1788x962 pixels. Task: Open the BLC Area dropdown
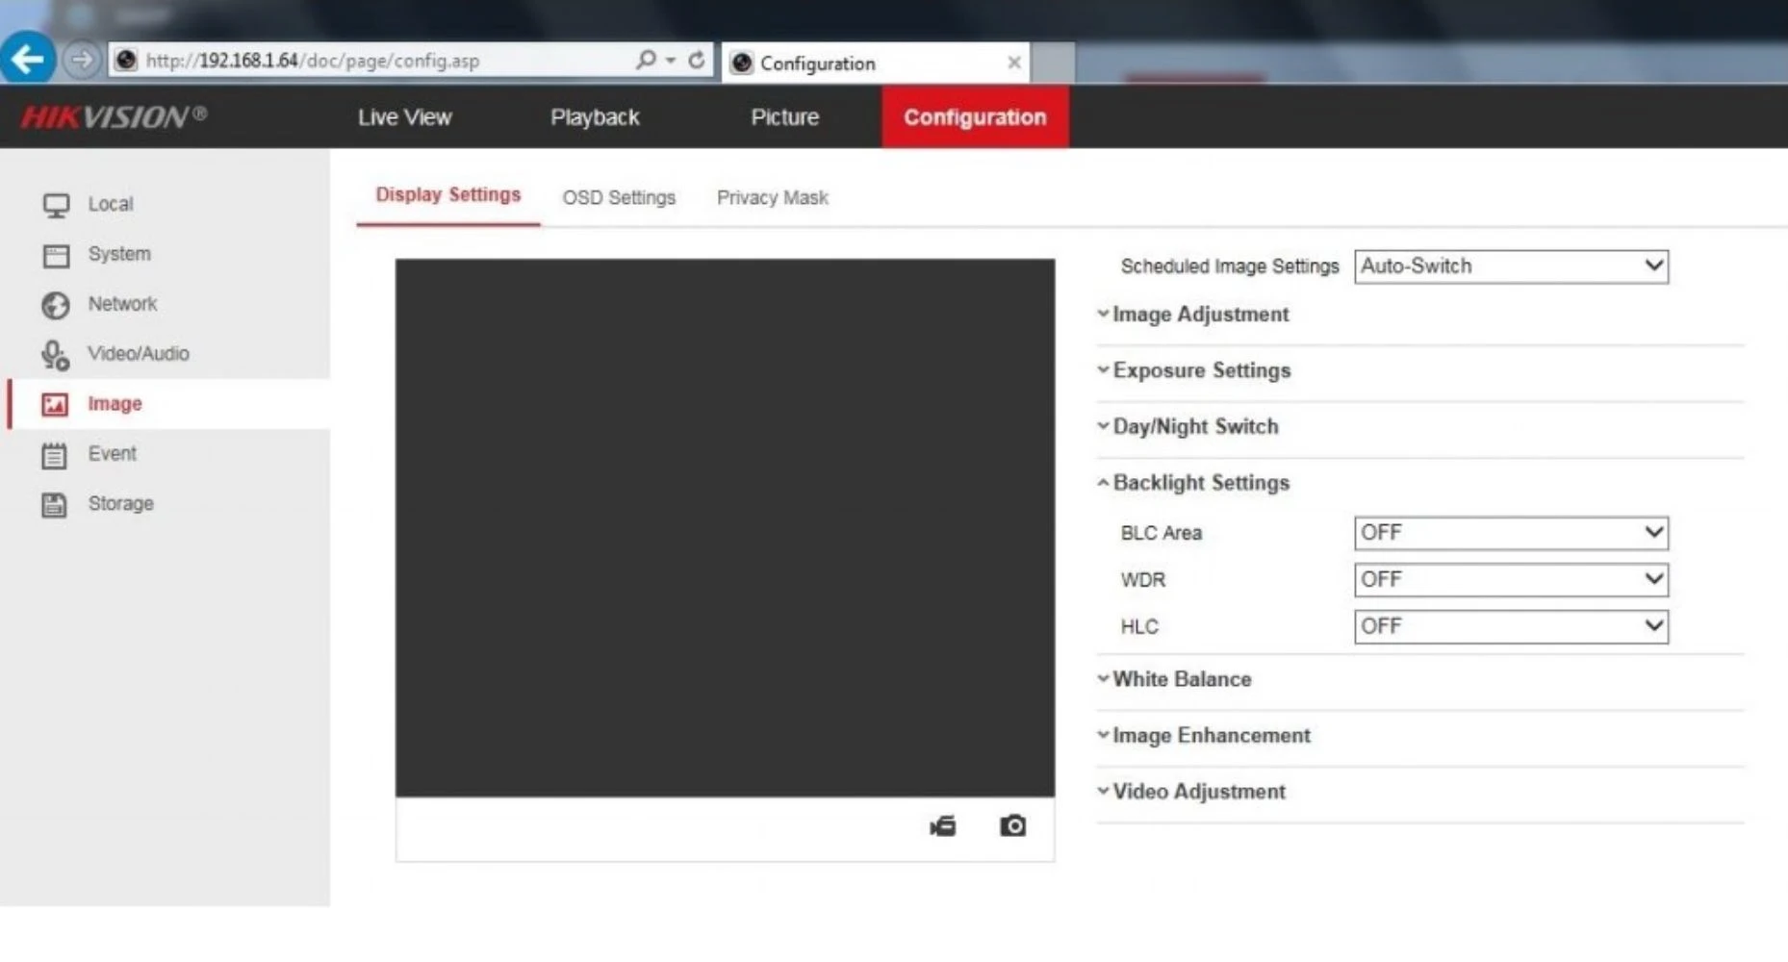pos(1511,533)
